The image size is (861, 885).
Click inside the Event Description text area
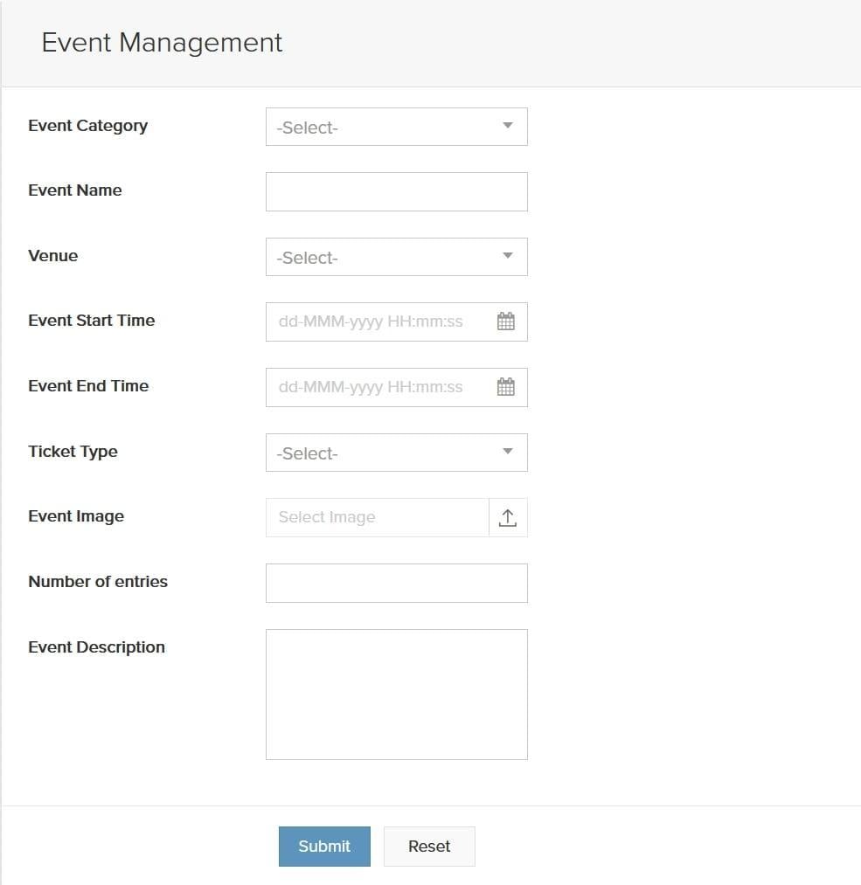396,695
